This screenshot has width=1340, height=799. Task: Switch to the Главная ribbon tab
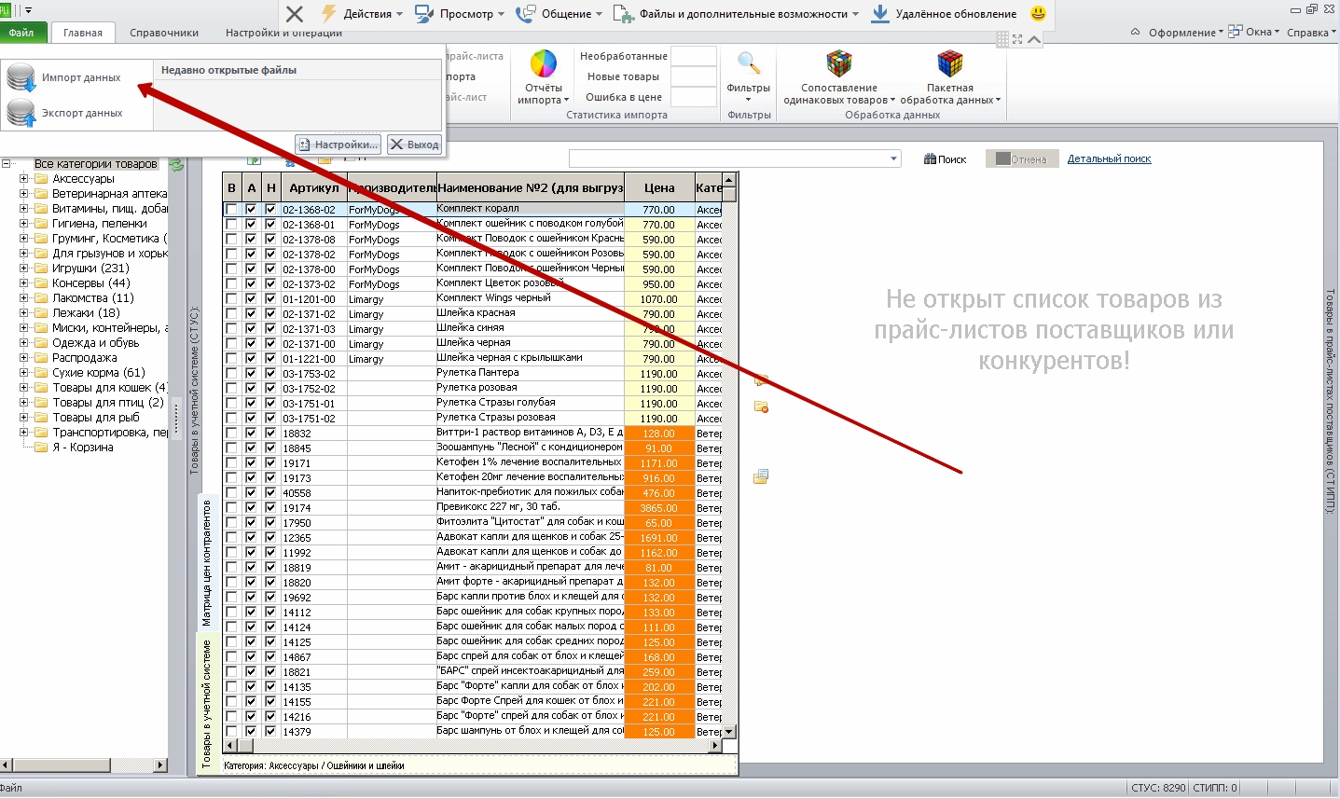pyautogui.click(x=83, y=33)
